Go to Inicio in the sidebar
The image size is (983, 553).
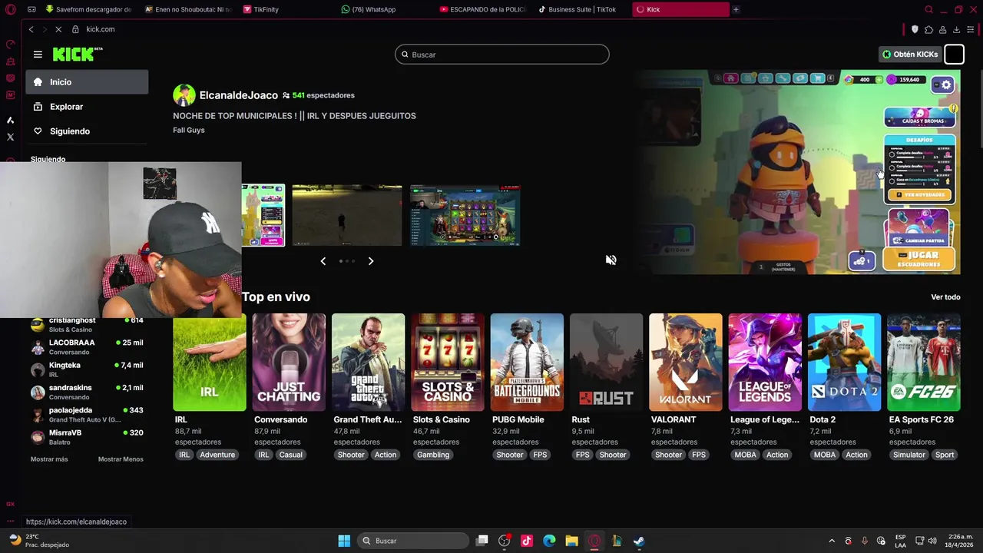pos(87,82)
